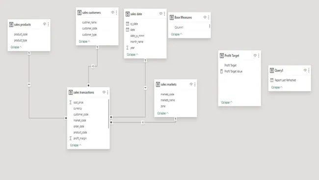Viewport: 319px width, 180px height.
Task: Click the sales date table icon
Action: tap(128, 14)
